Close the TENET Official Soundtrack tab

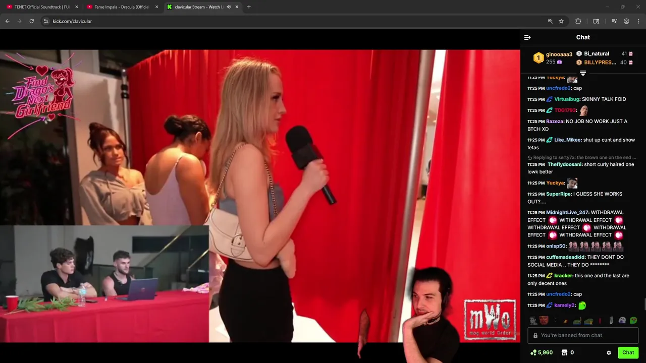coord(76,7)
